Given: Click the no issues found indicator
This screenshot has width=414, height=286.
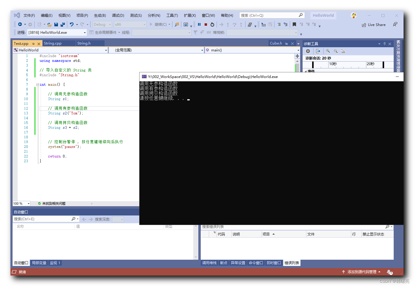Looking at the screenshot, I should pos(52,204).
